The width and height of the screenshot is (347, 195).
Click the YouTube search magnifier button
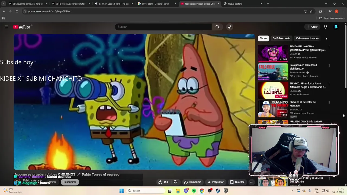coord(217,27)
